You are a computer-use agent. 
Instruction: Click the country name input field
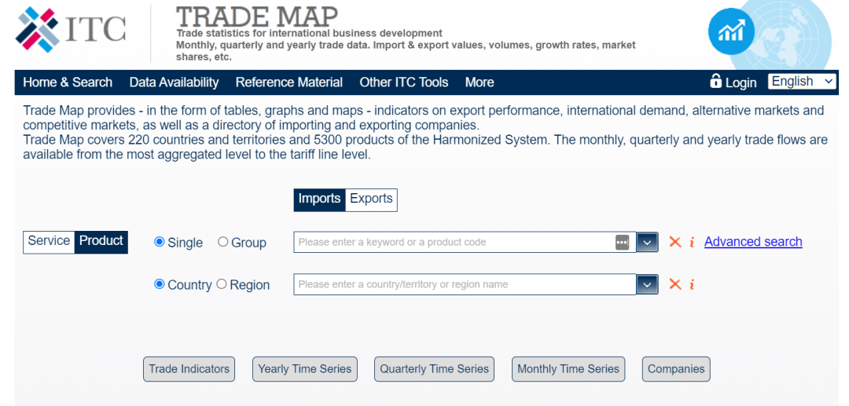(464, 284)
